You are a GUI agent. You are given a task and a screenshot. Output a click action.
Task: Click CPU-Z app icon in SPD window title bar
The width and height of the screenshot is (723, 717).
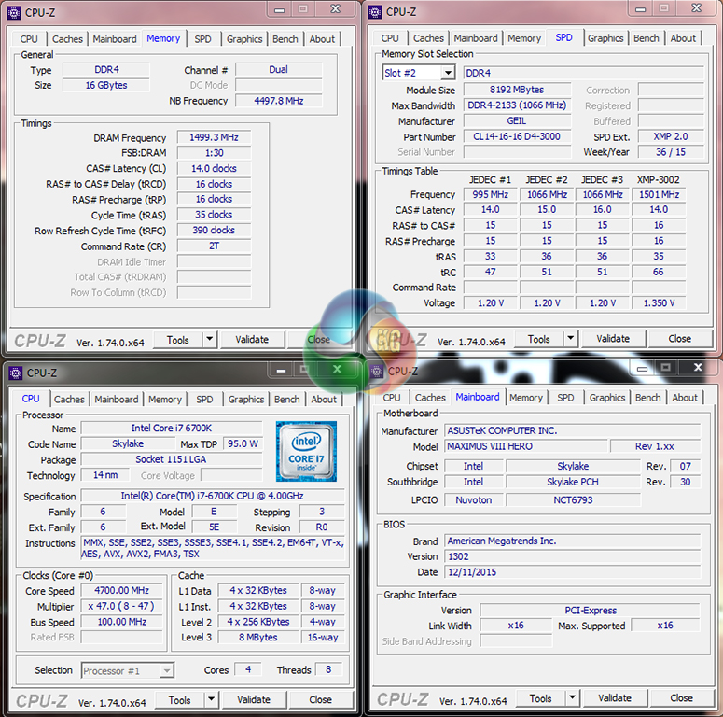click(x=375, y=12)
